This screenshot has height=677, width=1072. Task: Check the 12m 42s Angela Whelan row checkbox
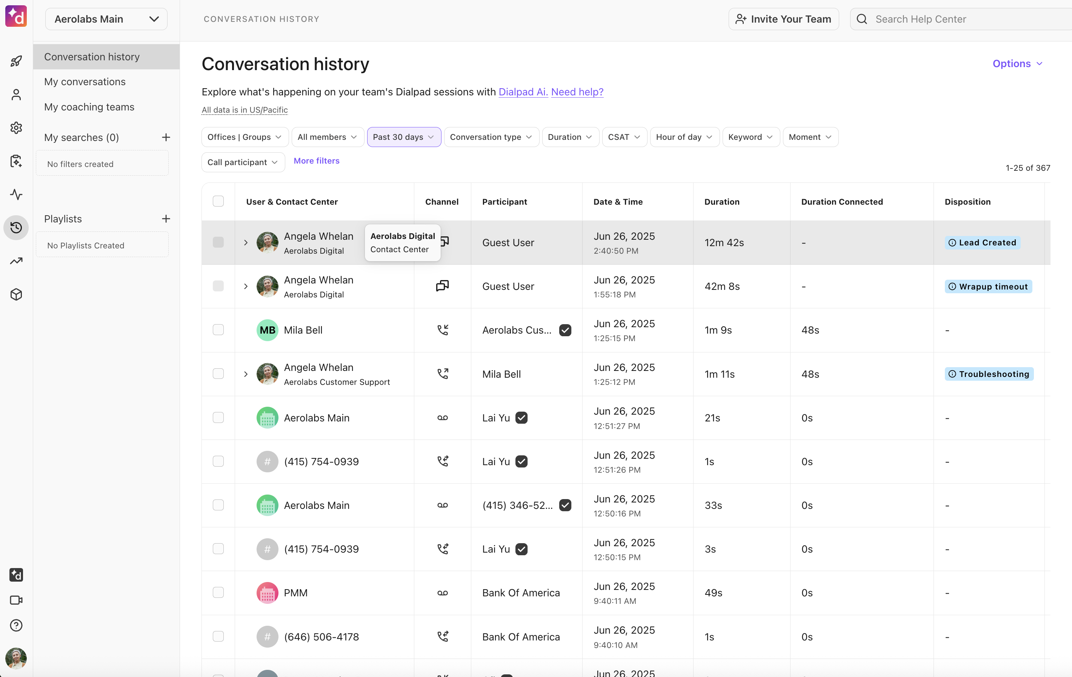click(218, 242)
